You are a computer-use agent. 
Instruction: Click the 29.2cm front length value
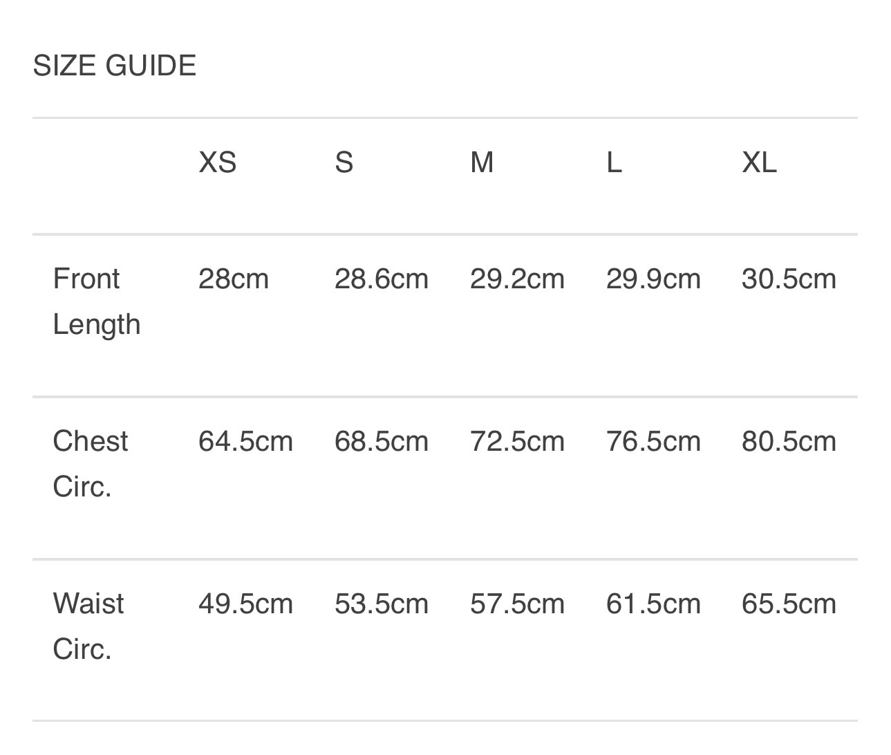517,279
